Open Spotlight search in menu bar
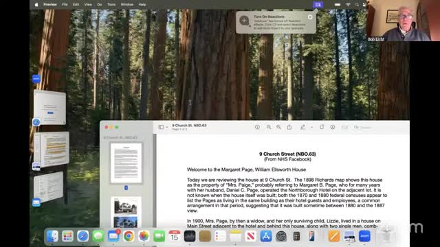 pos(357,5)
